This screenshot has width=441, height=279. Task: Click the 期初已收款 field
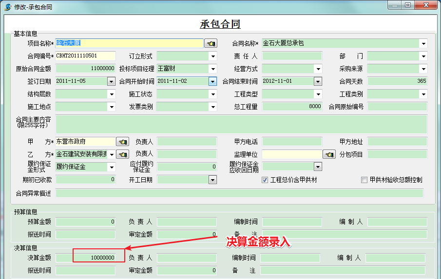85,180
